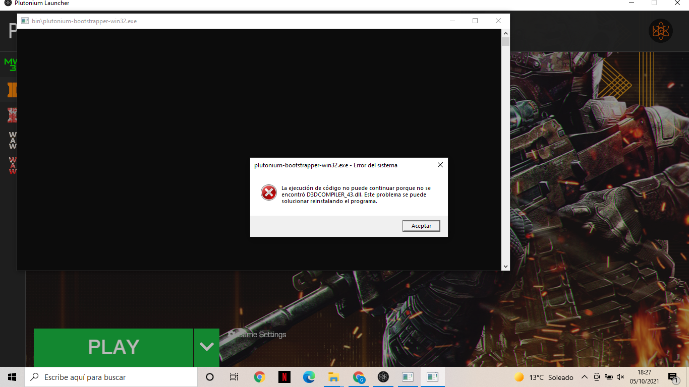This screenshot has width=689, height=387.
Task: Open the Windows Start menu
Action: pyautogui.click(x=12, y=377)
